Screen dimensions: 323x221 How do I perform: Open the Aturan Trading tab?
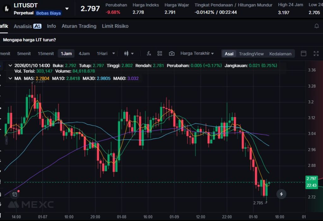[79, 26]
